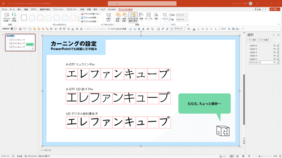Image resolution: width=282 pixels, height=158 pixels.
Task: Open the 代替テキスト (Alt Text) tool
Action: [x=109, y=17]
